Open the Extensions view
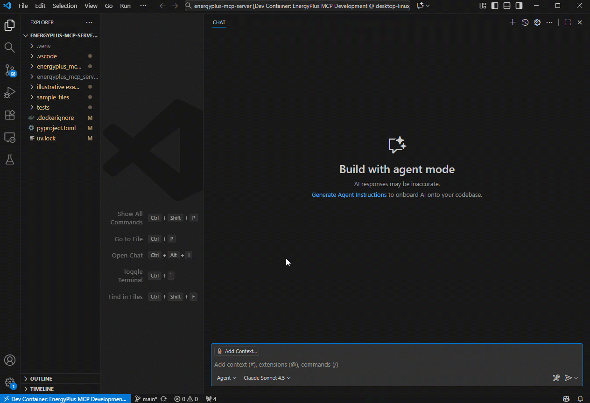Image resolution: width=590 pixels, height=403 pixels. coord(10,115)
